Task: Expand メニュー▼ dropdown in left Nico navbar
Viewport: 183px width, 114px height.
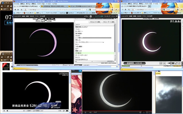Action: coord(114,16)
